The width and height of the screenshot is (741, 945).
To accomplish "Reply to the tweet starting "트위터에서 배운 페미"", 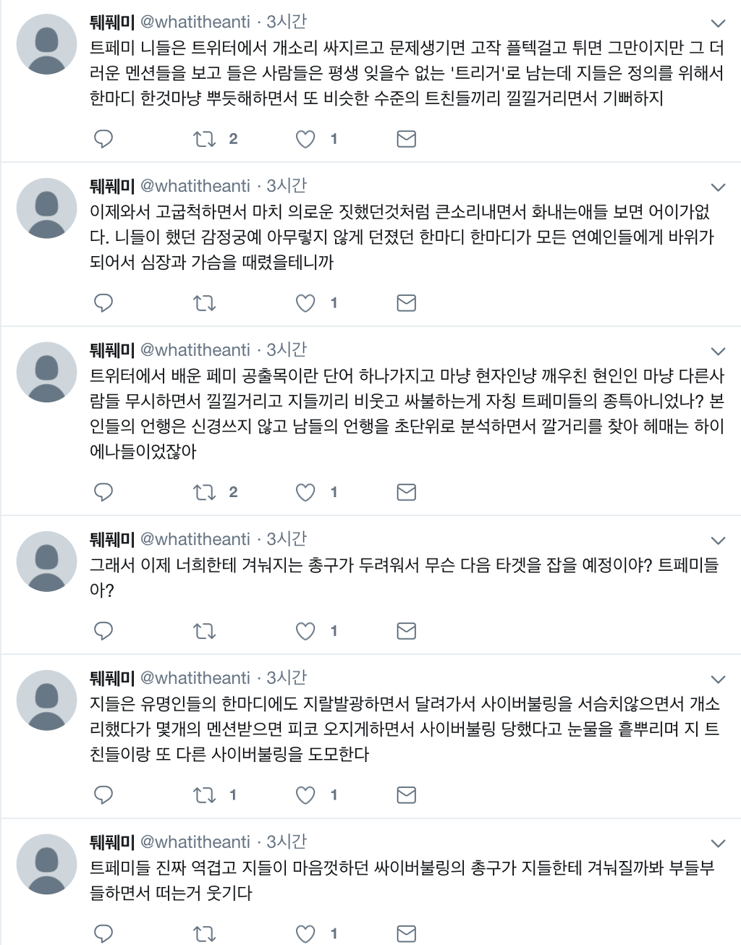I will tap(103, 493).
